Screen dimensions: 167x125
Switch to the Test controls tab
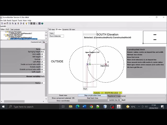pyautogui.click(x=15, y=29)
